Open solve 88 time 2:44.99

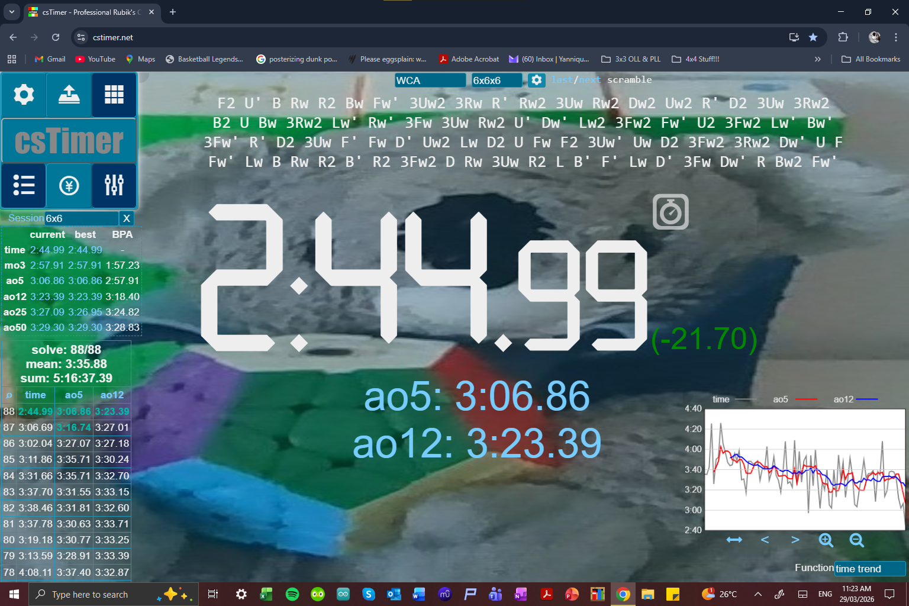coord(35,411)
